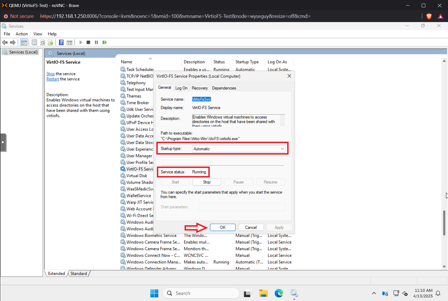448x301 pixels.
Task: Launch Microsoft Edge from the taskbar
Action: point(279,293)
